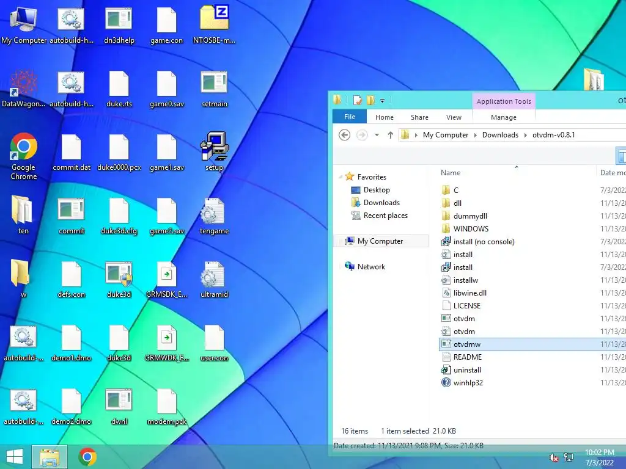Switch to View ribbon tab
The image size is (626, 469).
click(x=454, y=117)
